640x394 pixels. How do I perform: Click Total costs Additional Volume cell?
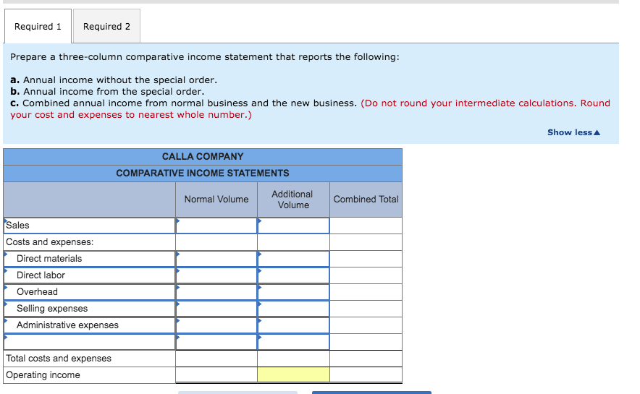click(293, 359)
